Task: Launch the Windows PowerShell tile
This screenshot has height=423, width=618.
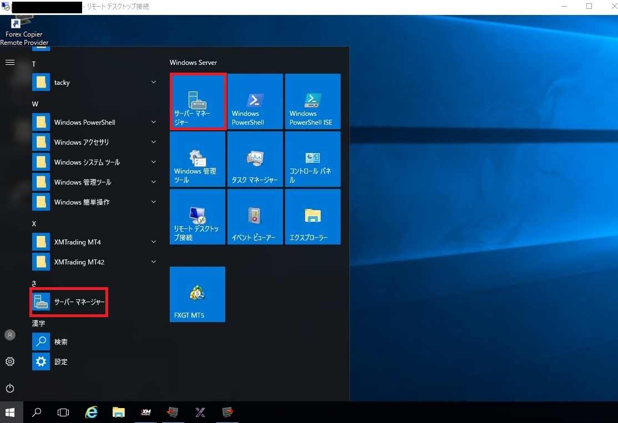Action: 255,101
